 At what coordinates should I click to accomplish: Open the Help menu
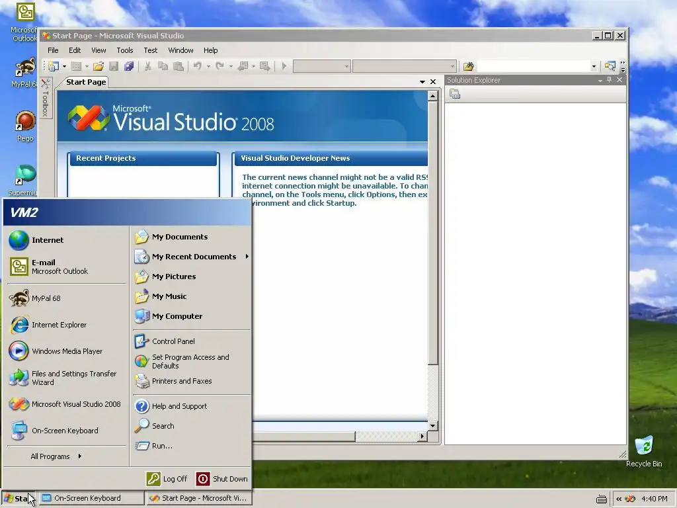[210, 50]
